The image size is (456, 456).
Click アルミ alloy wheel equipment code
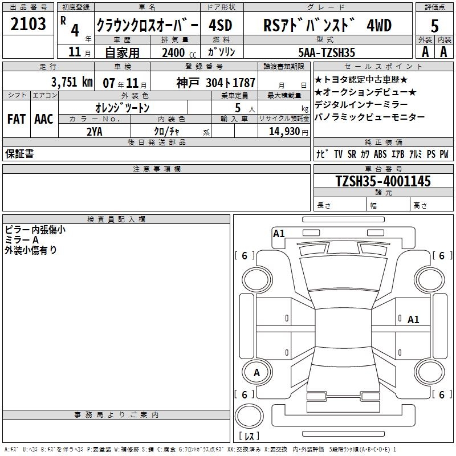(416, 154)
